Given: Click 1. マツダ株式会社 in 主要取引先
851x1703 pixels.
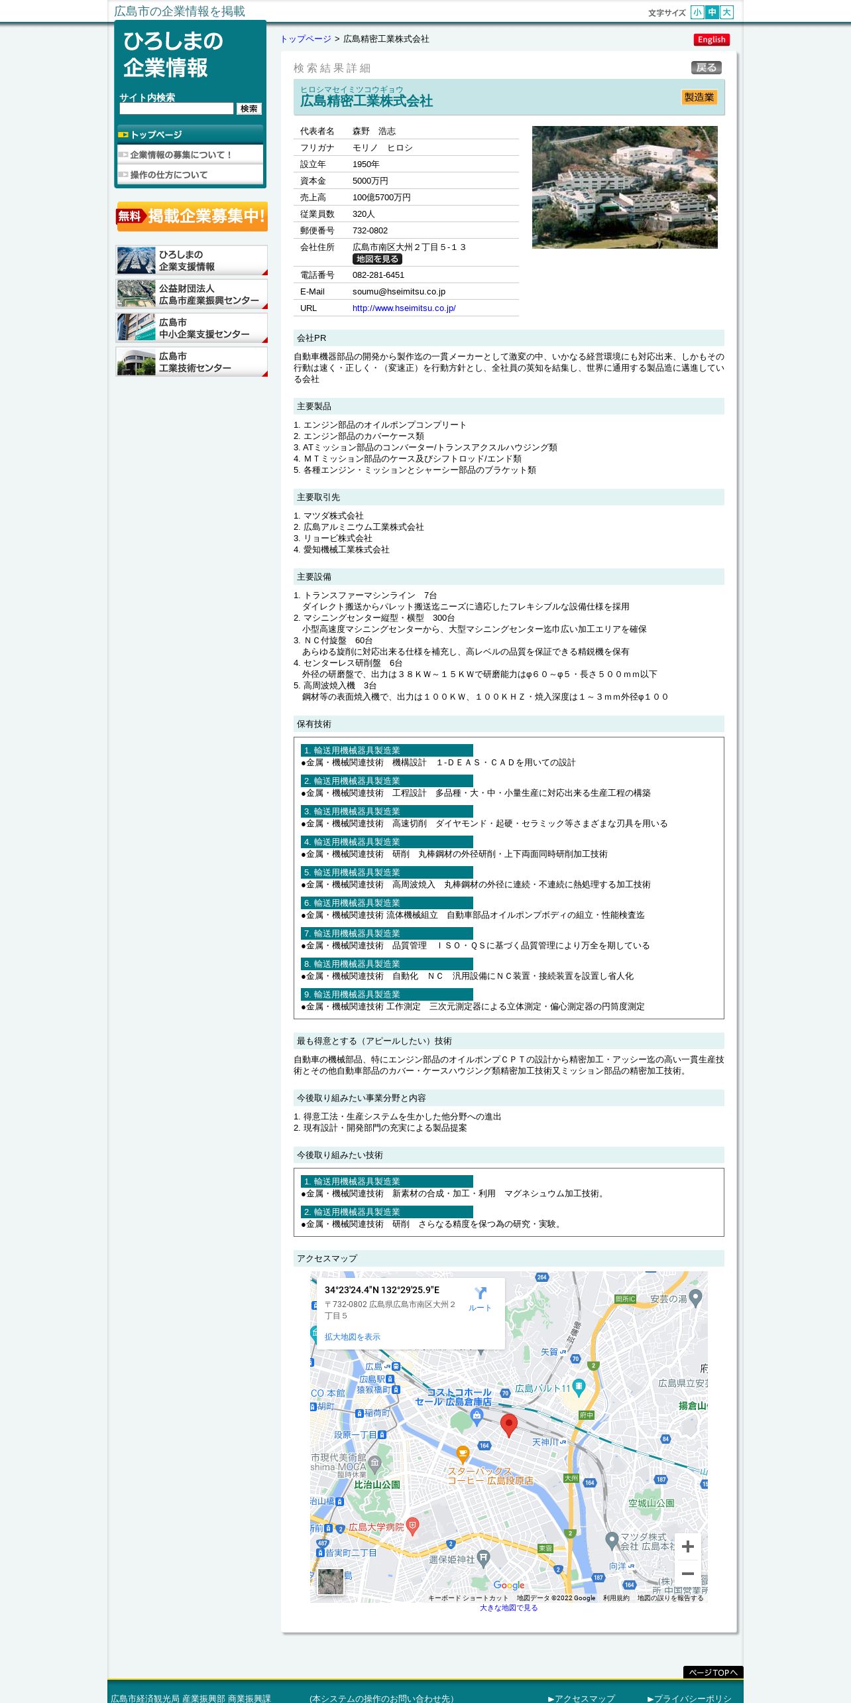Looking at the screenshot, I should click(x=329, y=516).
